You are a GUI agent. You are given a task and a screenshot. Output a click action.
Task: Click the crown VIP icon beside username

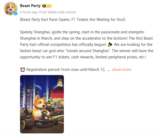pyautogui.click(x=44, y=6)
